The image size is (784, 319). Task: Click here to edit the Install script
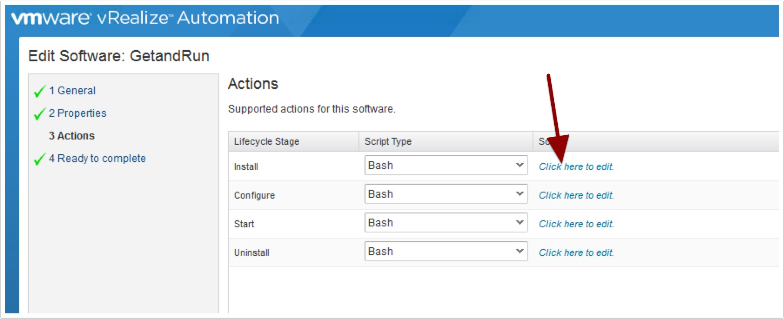point(576,167)
